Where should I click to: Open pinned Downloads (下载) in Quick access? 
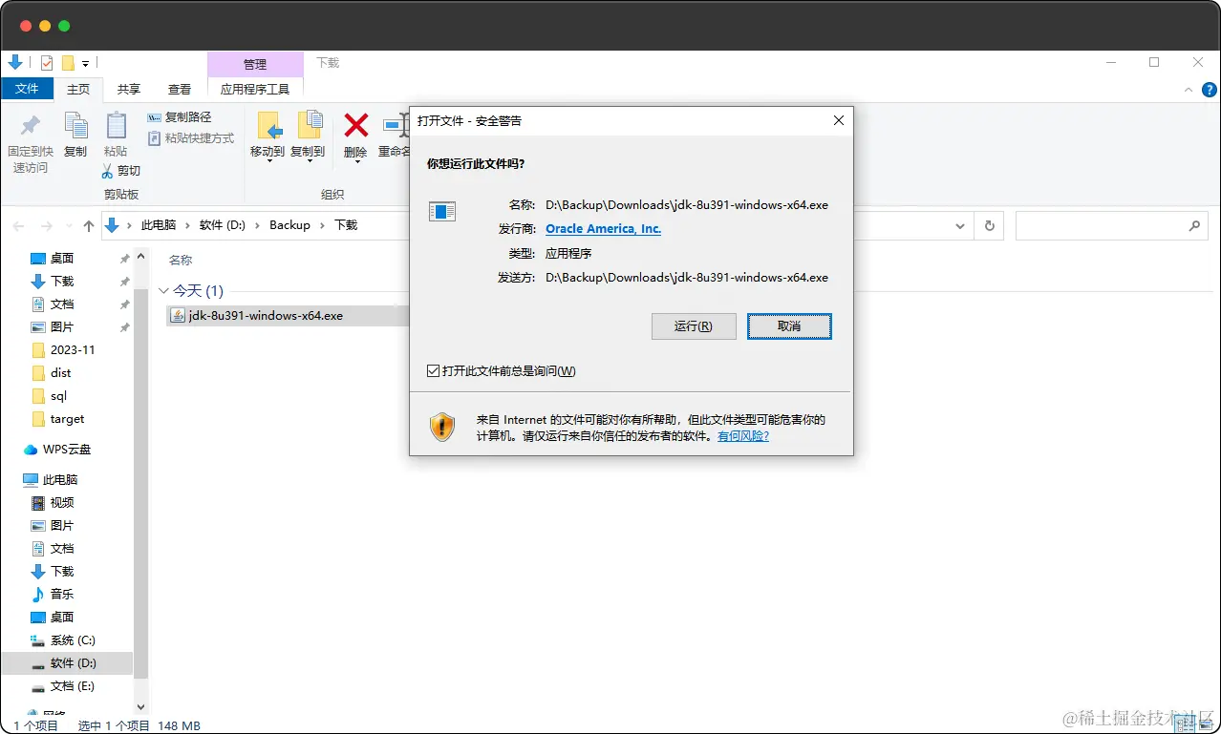coord(62,282)
